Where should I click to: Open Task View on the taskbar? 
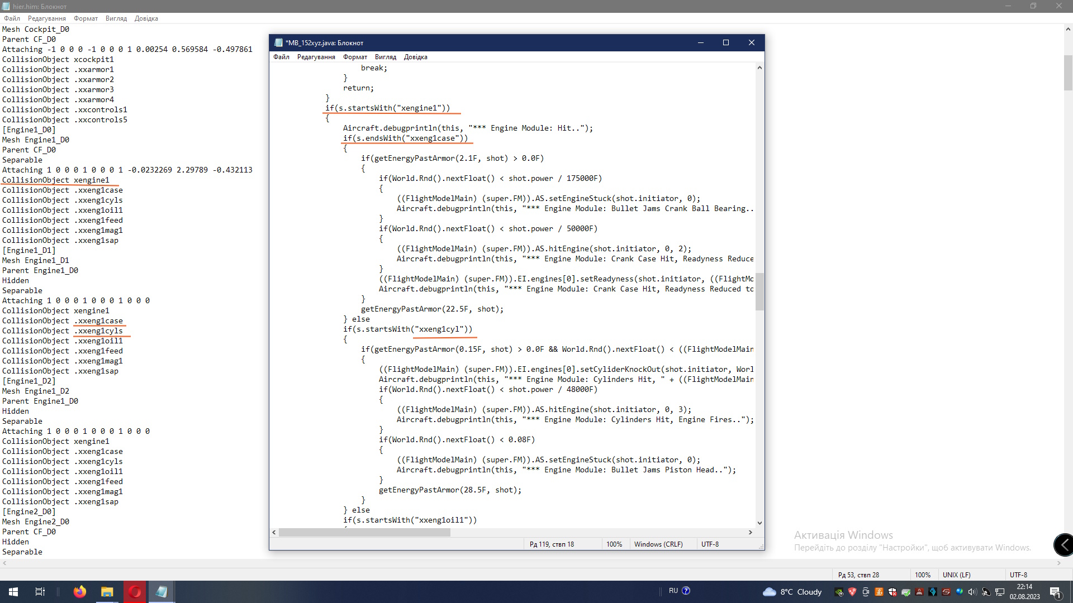click(40, 591)
